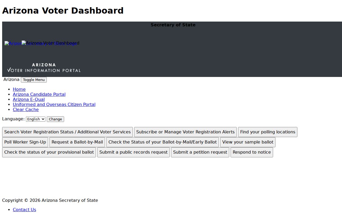Click the copyright notice text

coord(50,200)
